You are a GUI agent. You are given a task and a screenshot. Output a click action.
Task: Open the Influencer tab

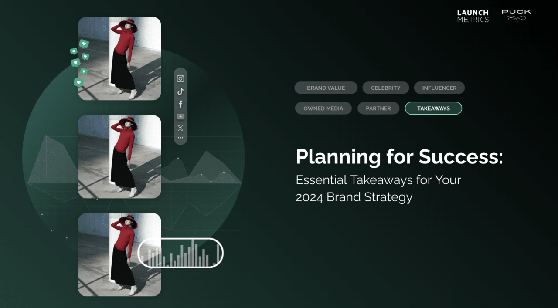439,88
